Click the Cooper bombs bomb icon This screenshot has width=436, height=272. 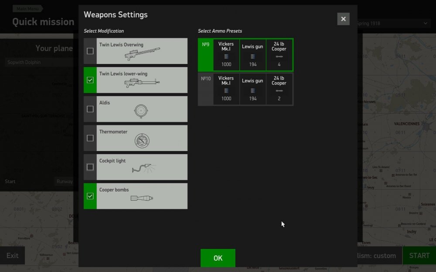(142, 198)
